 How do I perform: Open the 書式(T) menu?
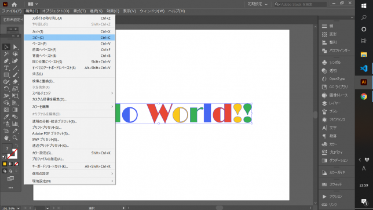(79, 11)
